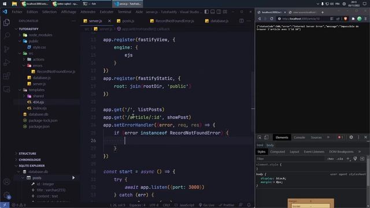Go back in the browser
This screenshot has height=208, width=370.
[x=260, y=18]
